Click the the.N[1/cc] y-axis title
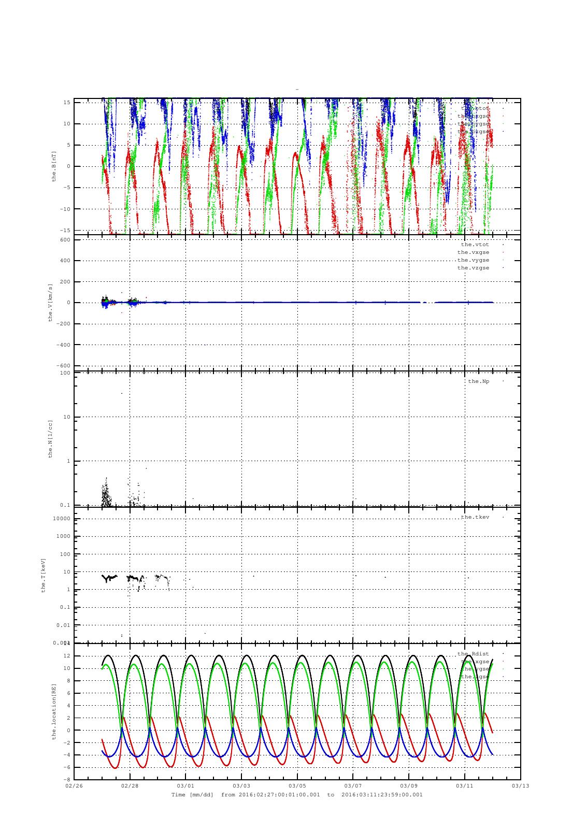This screenshot has height=829, width=586. pos(50,438)
